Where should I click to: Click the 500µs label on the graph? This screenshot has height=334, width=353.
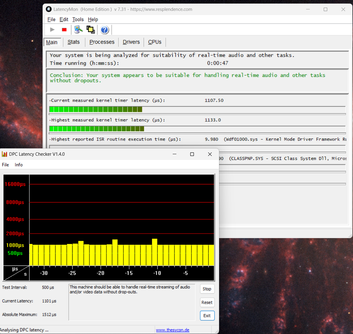click(x=15, y=253)
